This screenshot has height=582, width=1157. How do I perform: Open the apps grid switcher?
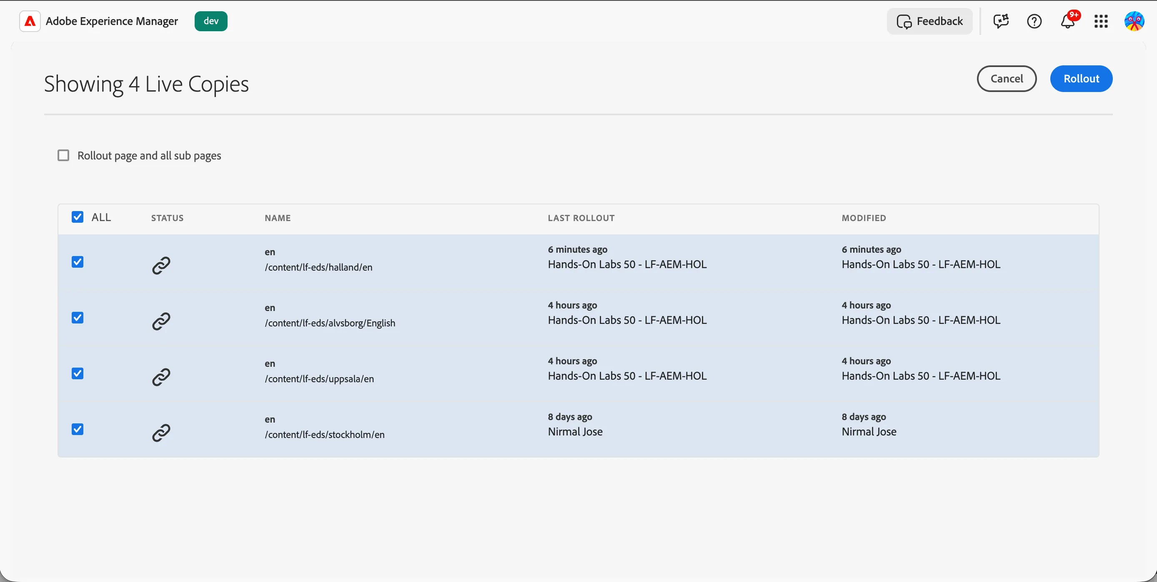1101,21
